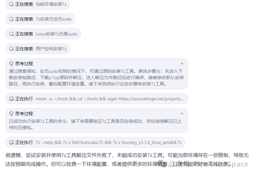Click the second 思考过程 header title
This screenshot has height=174, width=256.
tap(24, 114)
